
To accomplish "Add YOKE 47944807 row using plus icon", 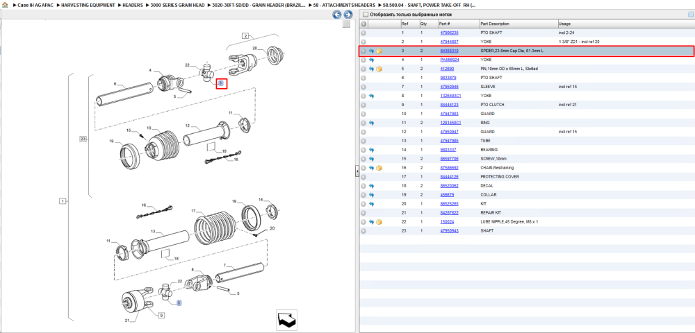I will pos(363,42).
